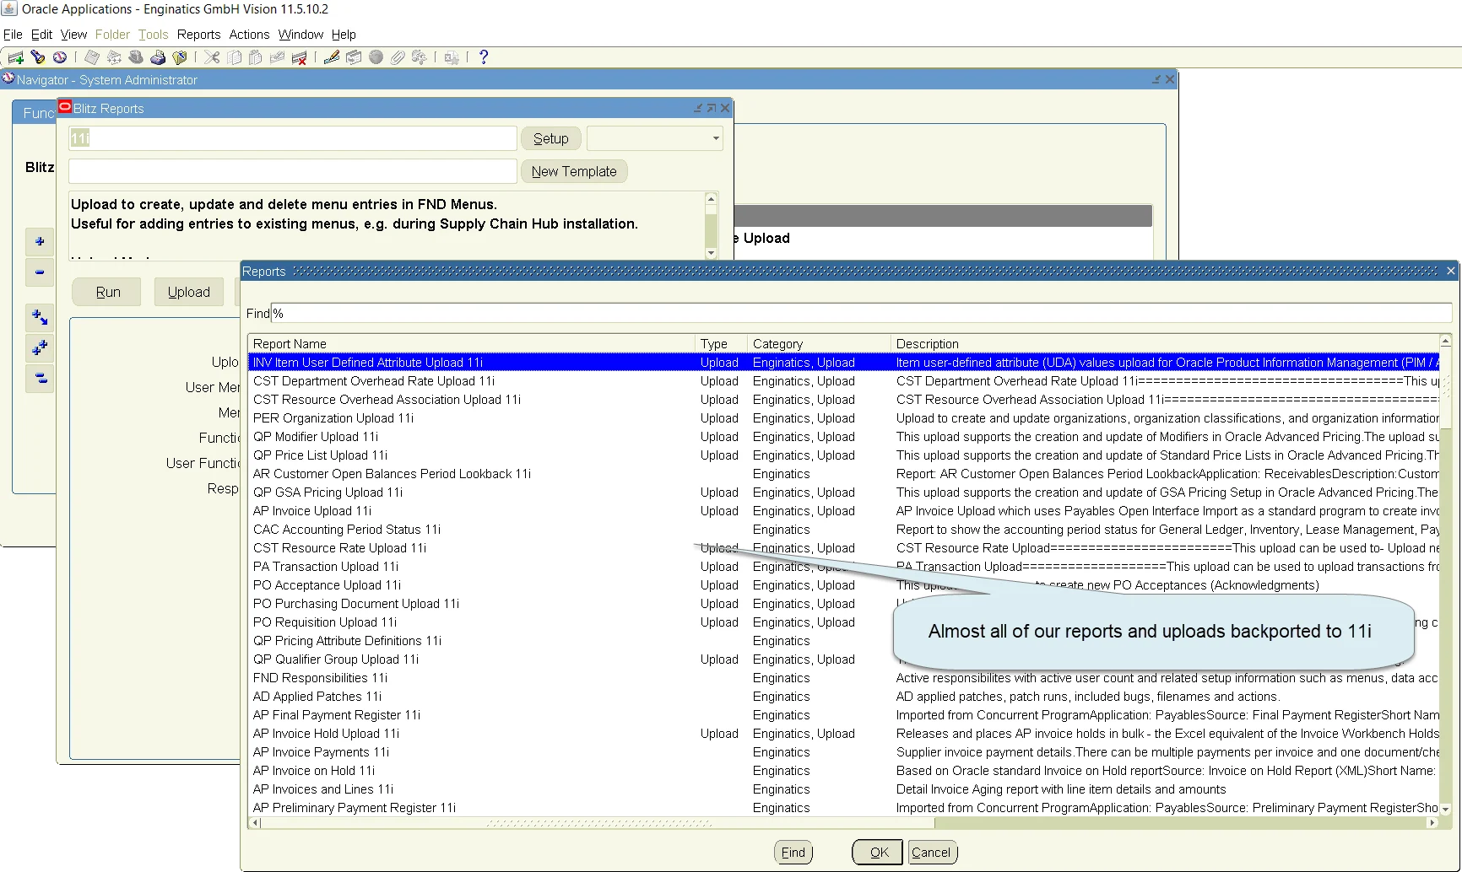Click the Navigator expand all icon
1462x872 pixels.
pyautogui.click(x=40, y=348)
